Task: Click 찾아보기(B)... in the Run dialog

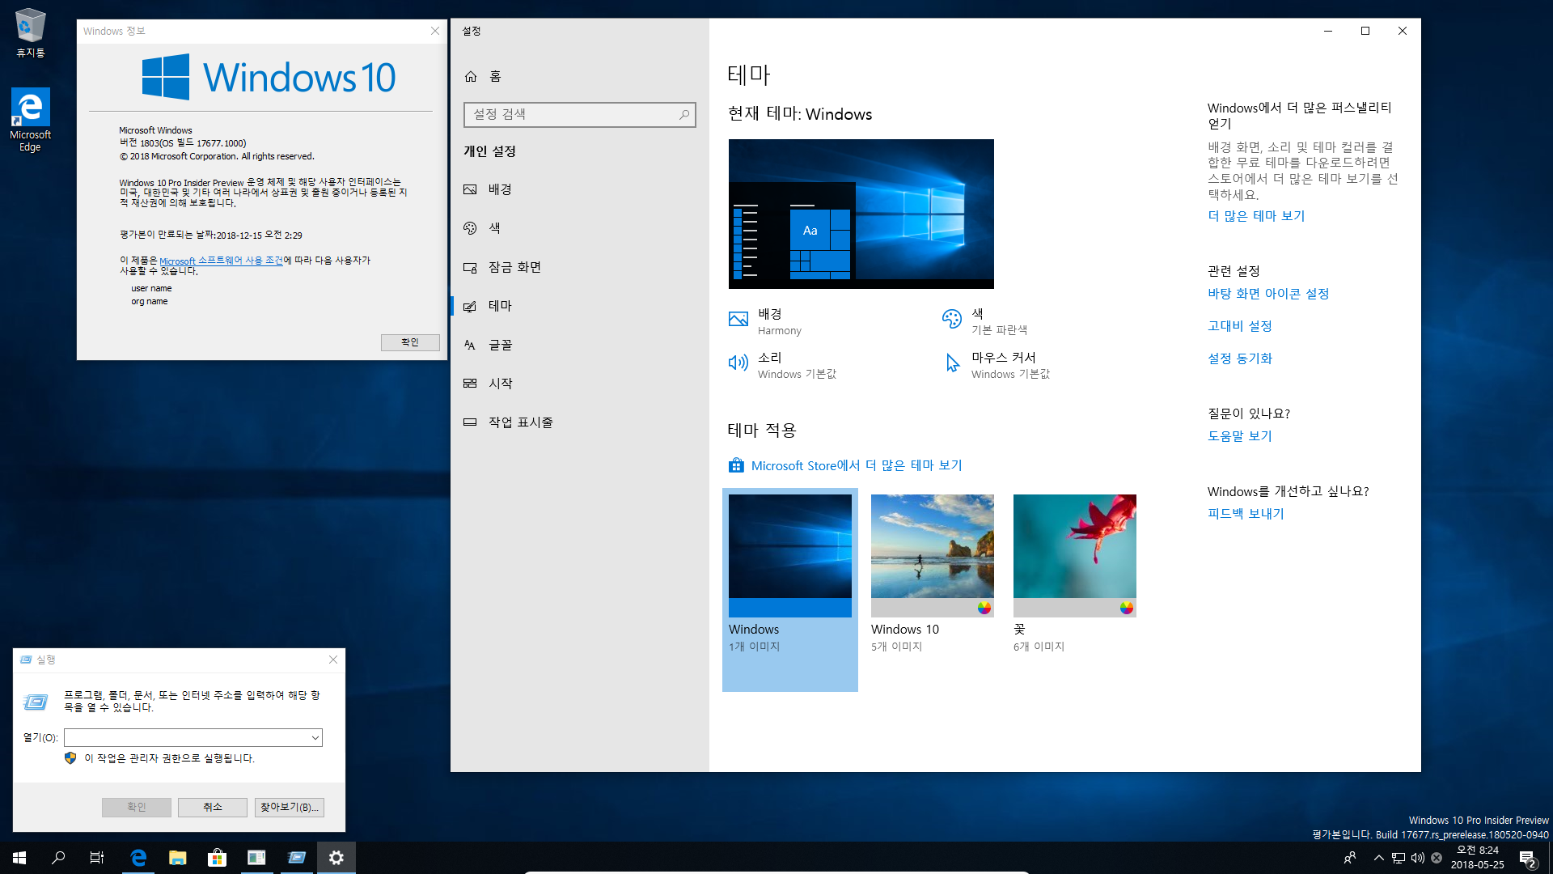Action: pos(290,807)
